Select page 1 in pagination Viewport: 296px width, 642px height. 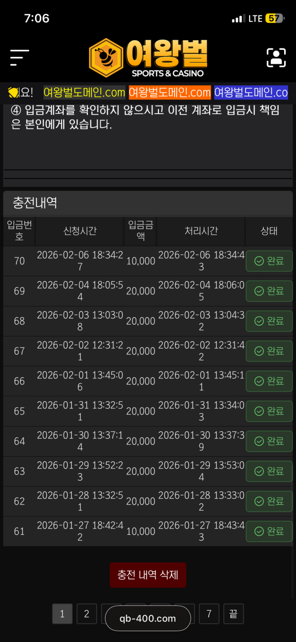coord(62,614)
